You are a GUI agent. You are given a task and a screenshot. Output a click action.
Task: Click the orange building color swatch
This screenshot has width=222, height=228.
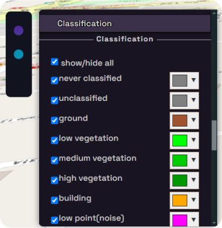180,201
